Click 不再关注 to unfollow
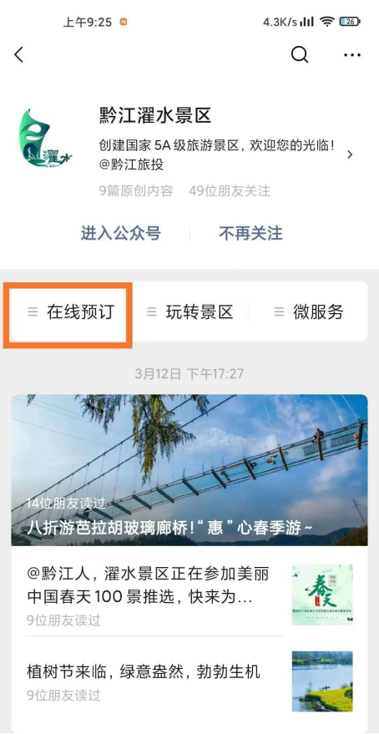 click(x=250, y=233)
